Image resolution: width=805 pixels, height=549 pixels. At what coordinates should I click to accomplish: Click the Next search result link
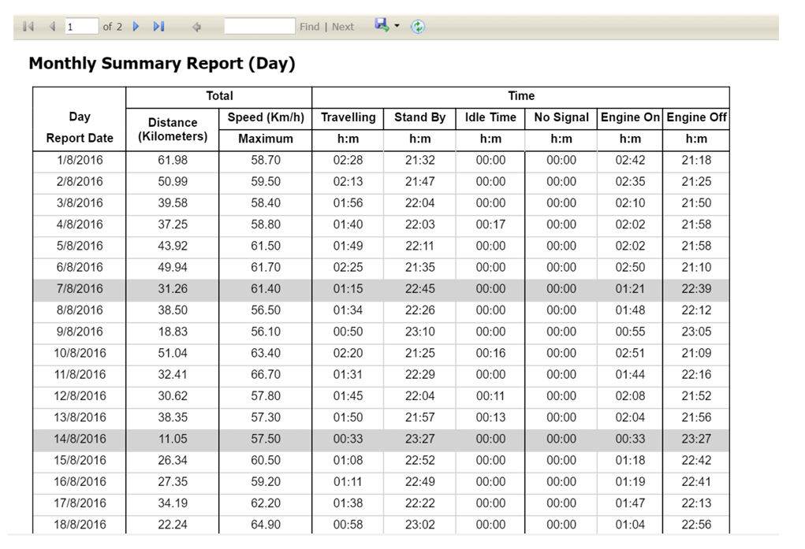tap(343, 27)
